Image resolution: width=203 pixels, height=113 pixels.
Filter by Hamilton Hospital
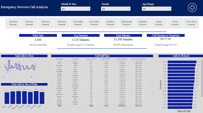pos(61,23)
